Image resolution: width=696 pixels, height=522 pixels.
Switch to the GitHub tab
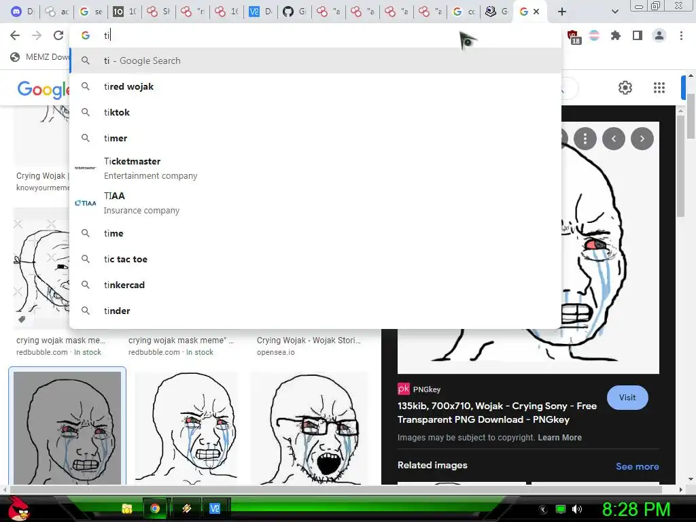click(x=294, y=12)
